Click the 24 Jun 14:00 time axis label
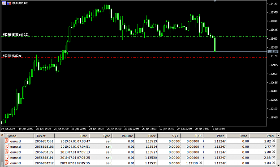 [x=96, y=129]
